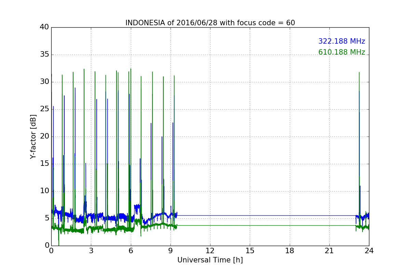Click y-axis tick label 10
This screenshot has height=273, width=410.
click(x=44, y=191)
